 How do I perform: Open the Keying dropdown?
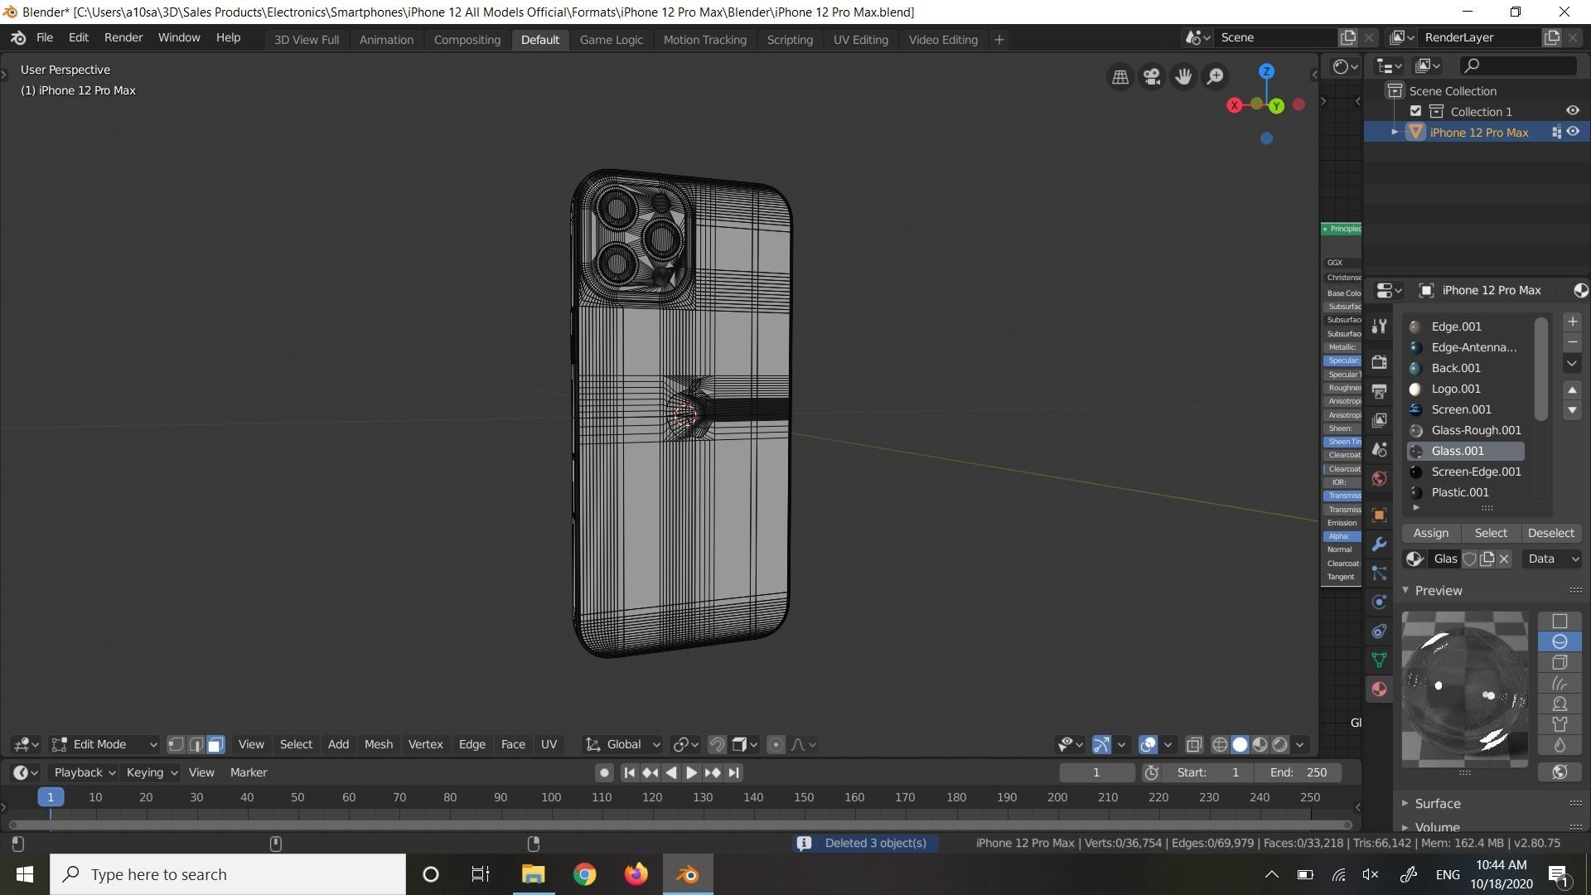[151, 772]
